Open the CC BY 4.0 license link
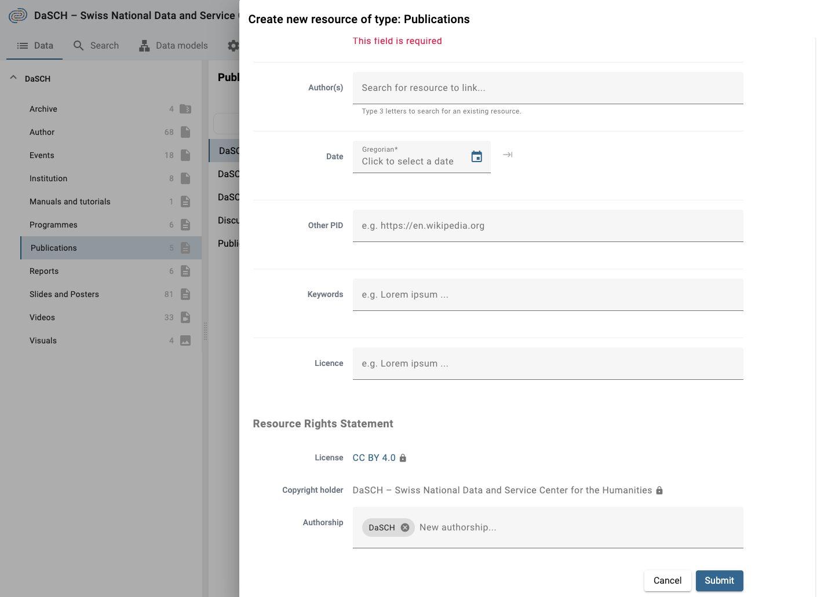The height and width of the screenshot is (597, 817). pos(374,458)
